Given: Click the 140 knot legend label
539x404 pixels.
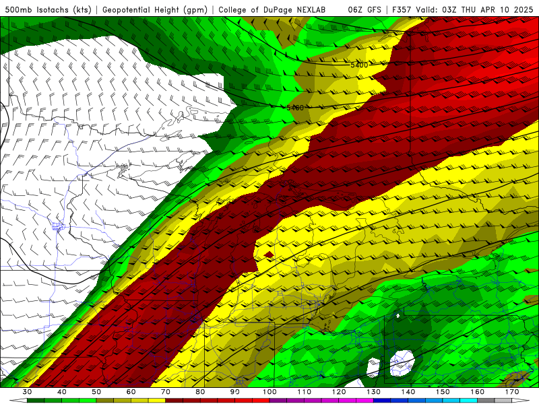Looking at the screenshot, I should coord(408,392).
